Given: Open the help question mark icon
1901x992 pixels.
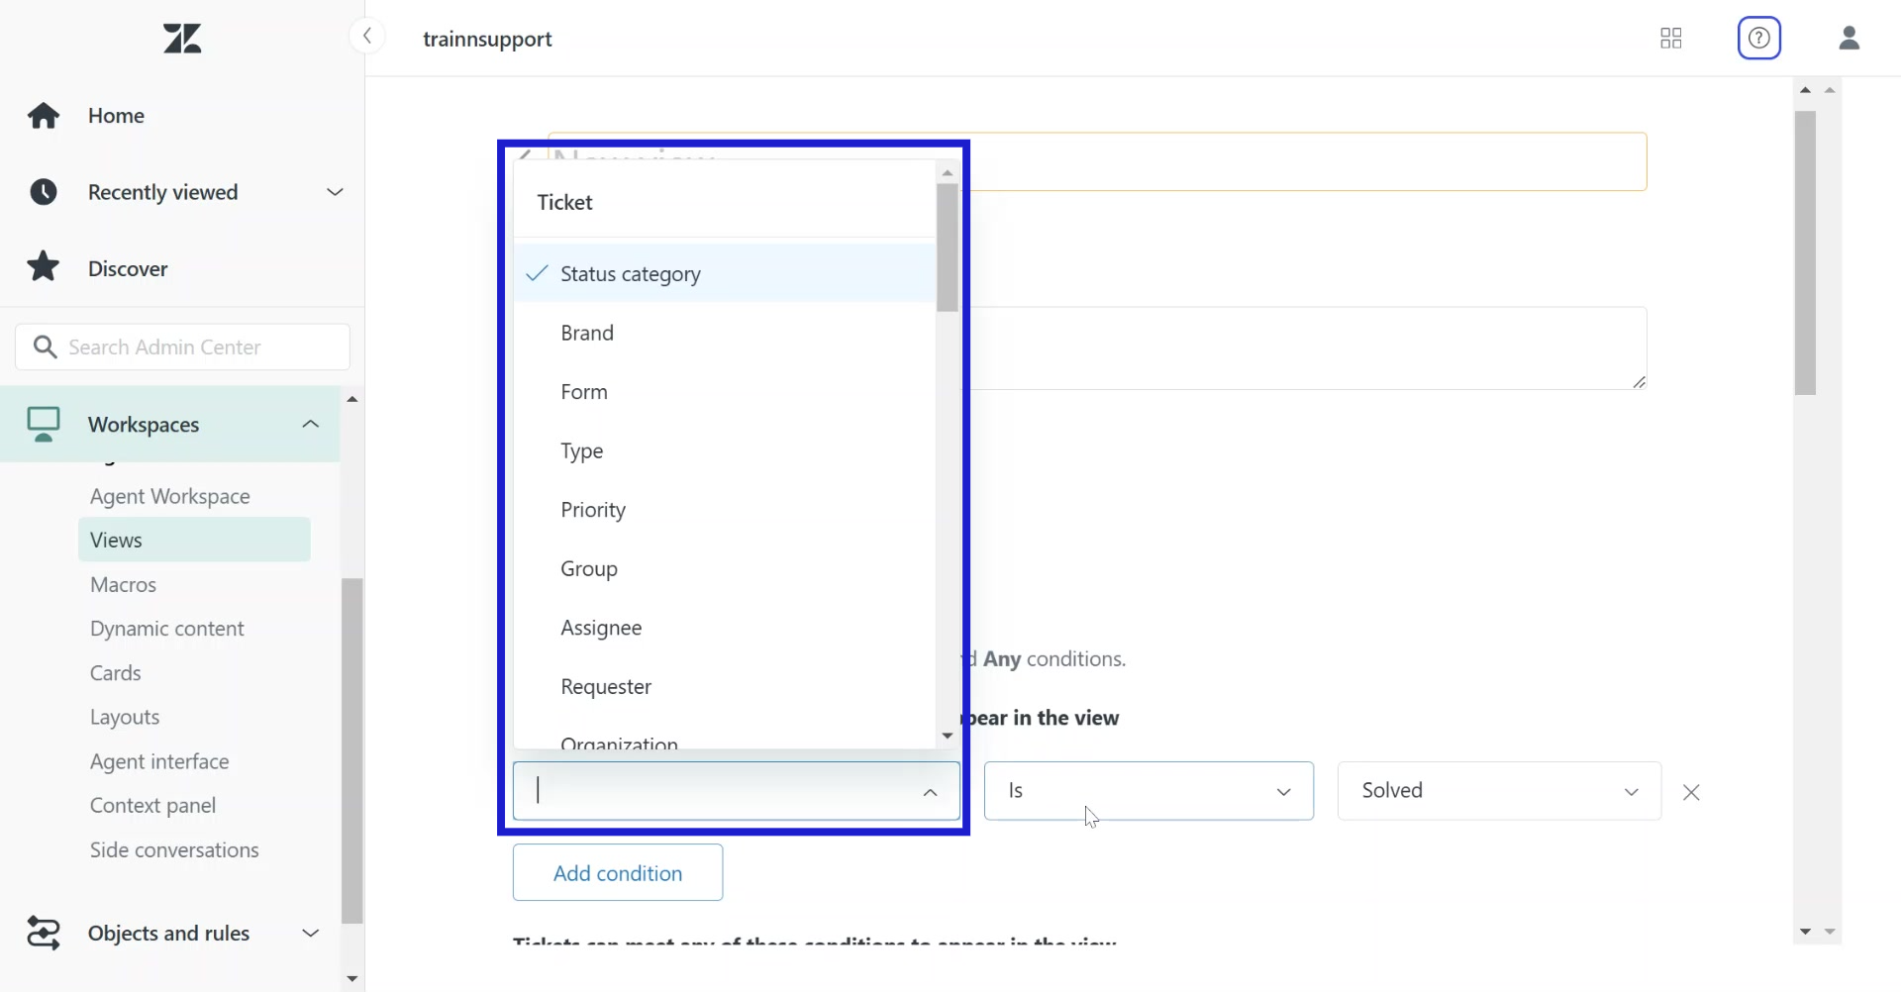Looking at the screenshot, I should click(x=1759, y=39).
